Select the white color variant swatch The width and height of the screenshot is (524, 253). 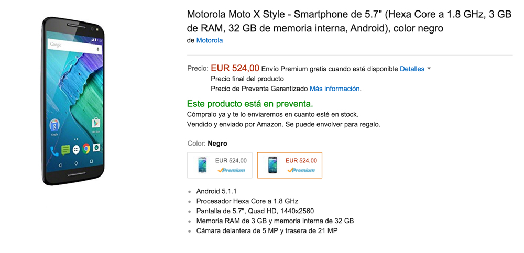220,165
